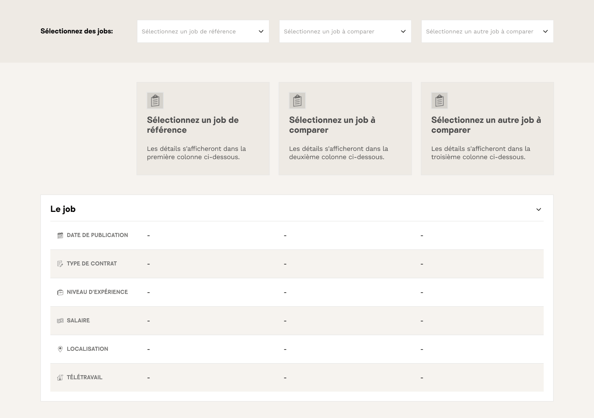The height and width of the screenshot is (418, 594).
Task: Click the clipboard icon in third comparison card
Action: click(x=439, y=101)
